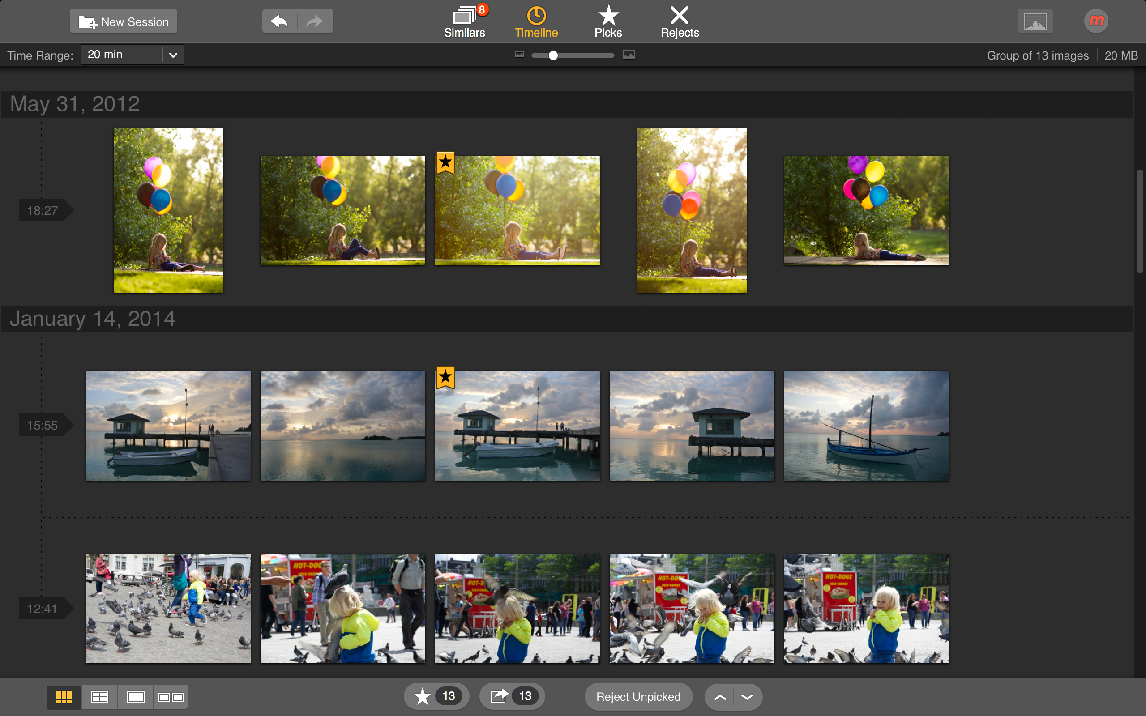Select balloon photo with girl lying down
This screenshot has height=716, width=1146.
[867, 210]
